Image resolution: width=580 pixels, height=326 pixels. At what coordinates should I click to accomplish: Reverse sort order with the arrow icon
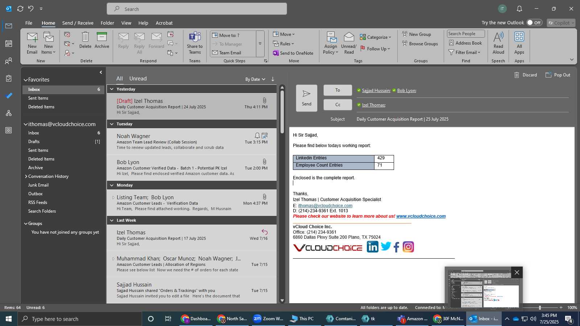273,79
